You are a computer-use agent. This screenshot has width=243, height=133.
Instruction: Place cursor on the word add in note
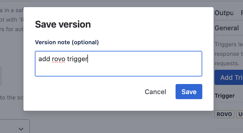point(44,59)
